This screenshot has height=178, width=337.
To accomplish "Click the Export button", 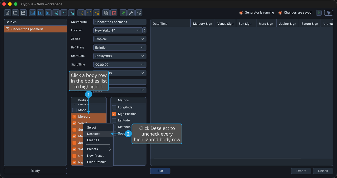I will [x=301, y=171].
